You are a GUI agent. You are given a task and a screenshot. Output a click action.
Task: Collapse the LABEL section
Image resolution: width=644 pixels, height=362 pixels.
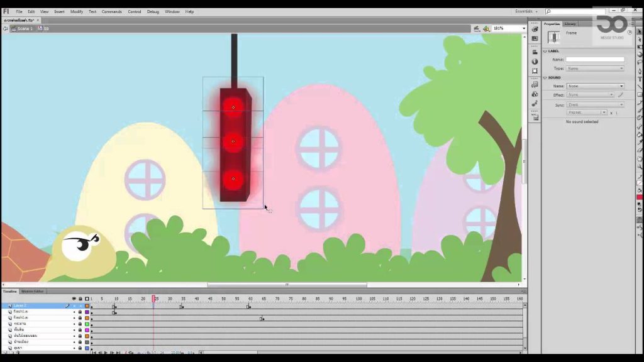click(x=545, y=52)
